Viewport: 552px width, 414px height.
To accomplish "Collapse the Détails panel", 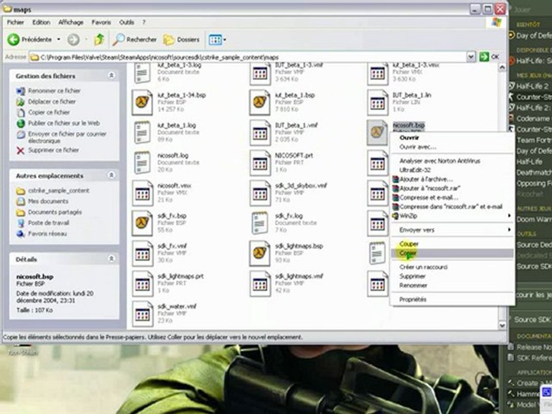I will point(111,259).
